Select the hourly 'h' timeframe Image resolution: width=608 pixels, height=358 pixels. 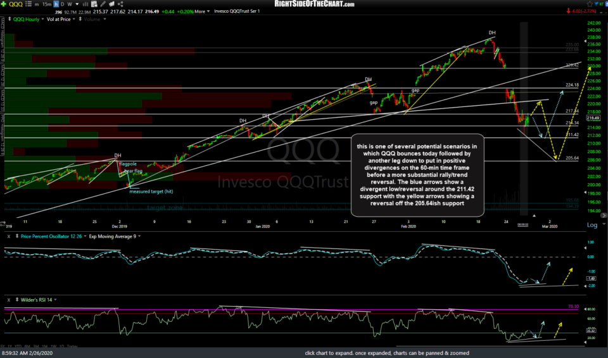[56, 4]
